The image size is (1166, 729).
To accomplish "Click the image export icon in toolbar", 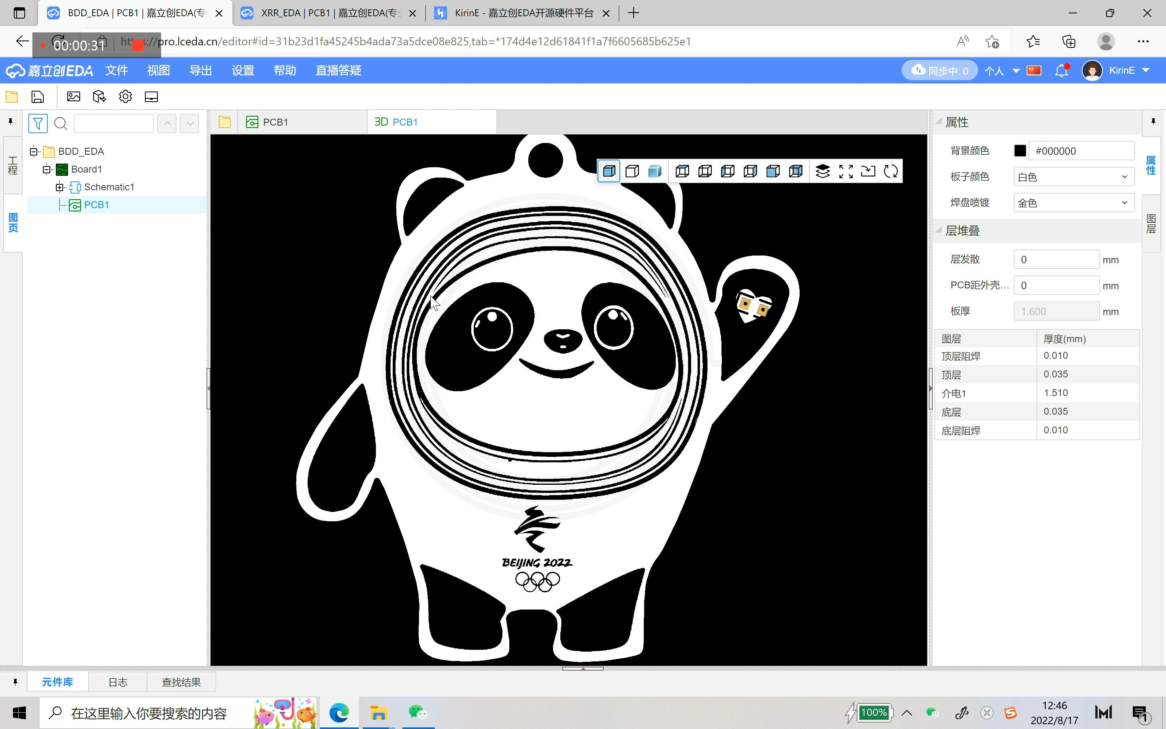I will [x=73, y=97].
